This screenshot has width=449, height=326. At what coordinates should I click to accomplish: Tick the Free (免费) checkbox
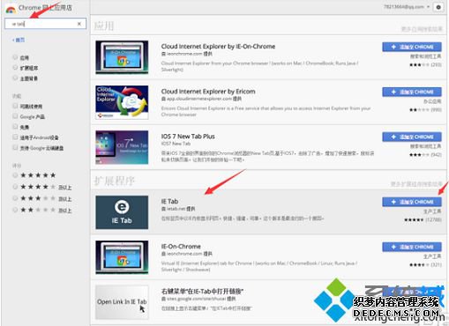tap(15, 127)
